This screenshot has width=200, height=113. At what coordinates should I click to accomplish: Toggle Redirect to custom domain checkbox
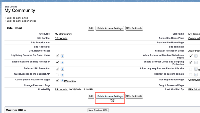[191, 75]
